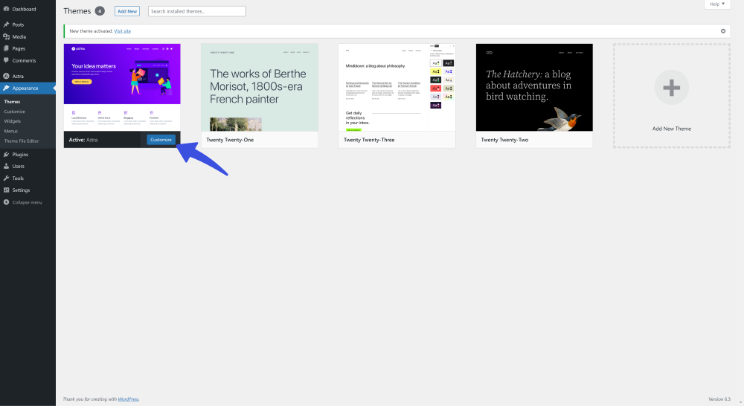Select the Twenty Twenty-One theme preview
744x406 pixels.
260,87
